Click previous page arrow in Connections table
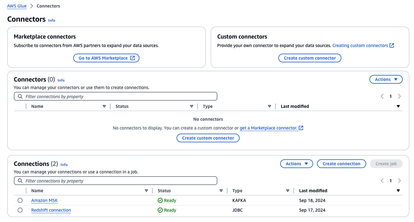The height and width of the screenshot is (222, 414). tap(382, 181)
